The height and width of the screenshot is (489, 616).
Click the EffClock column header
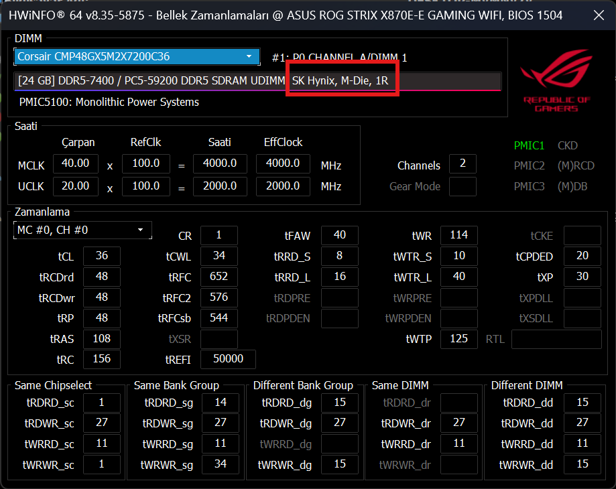tap(283, 142)
